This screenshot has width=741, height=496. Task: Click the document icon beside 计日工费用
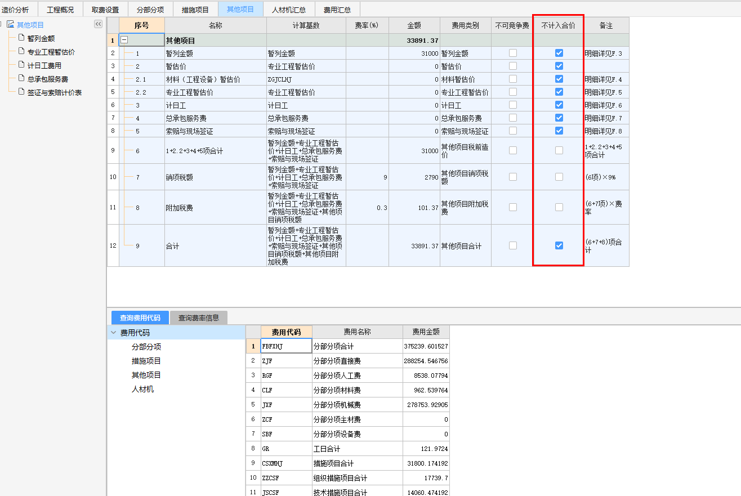point(21,65)
